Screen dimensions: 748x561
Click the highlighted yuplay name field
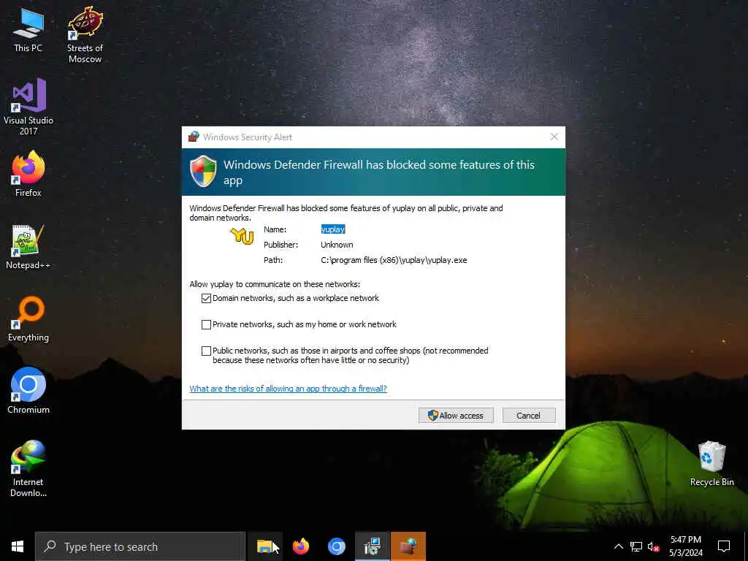(x=333, y=229)
